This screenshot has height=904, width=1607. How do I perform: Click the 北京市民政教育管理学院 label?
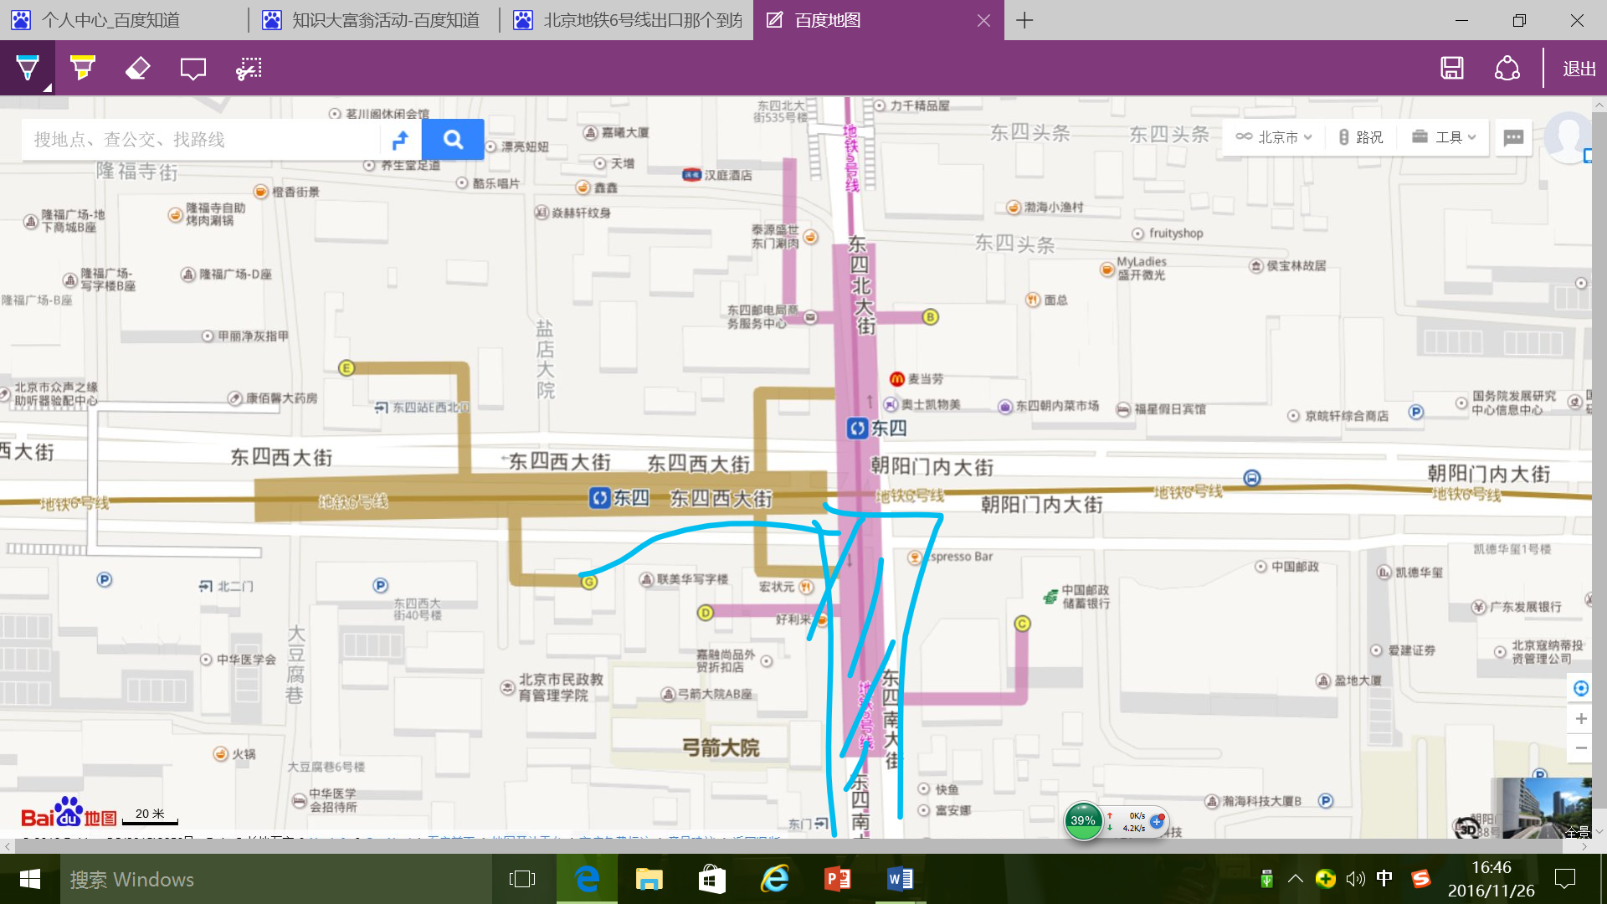(x=561, y=687)
